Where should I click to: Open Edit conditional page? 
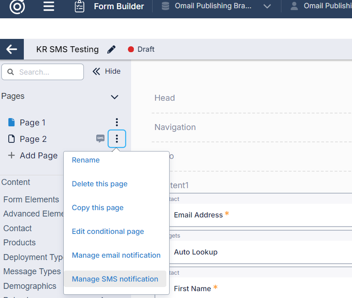(108, 232)
